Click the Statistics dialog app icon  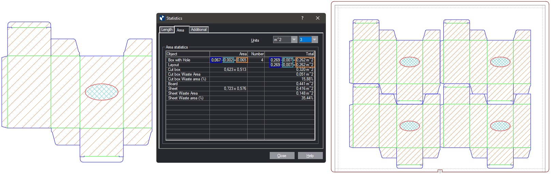click(162, 18)
